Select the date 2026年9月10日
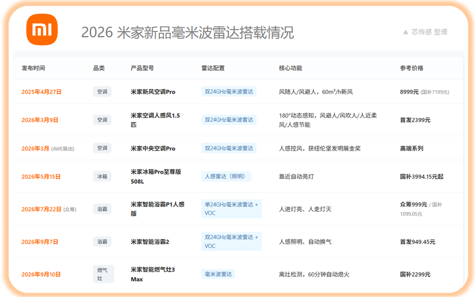 coord(41,274)
